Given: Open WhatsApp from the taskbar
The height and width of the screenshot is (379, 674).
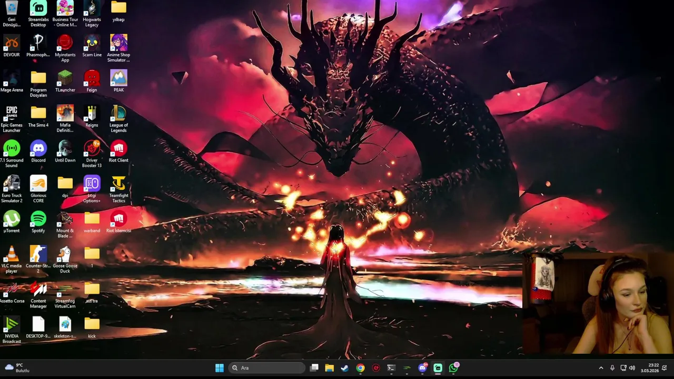Looking at the screenshot, I should pyautogui.click(x=453, y=368).
